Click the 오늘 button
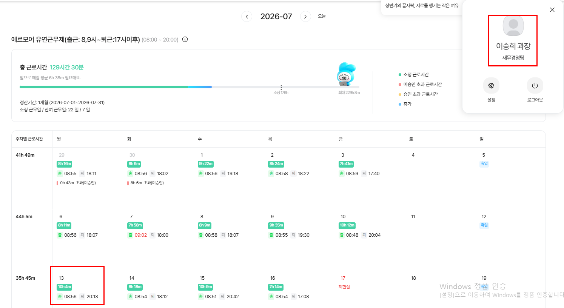This screenshot has width=564, height=308. coord(322,16)
